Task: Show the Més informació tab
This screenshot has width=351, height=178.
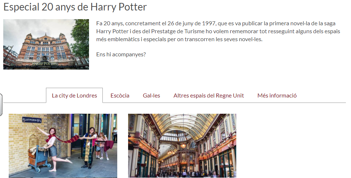Action: click(277, 95)
